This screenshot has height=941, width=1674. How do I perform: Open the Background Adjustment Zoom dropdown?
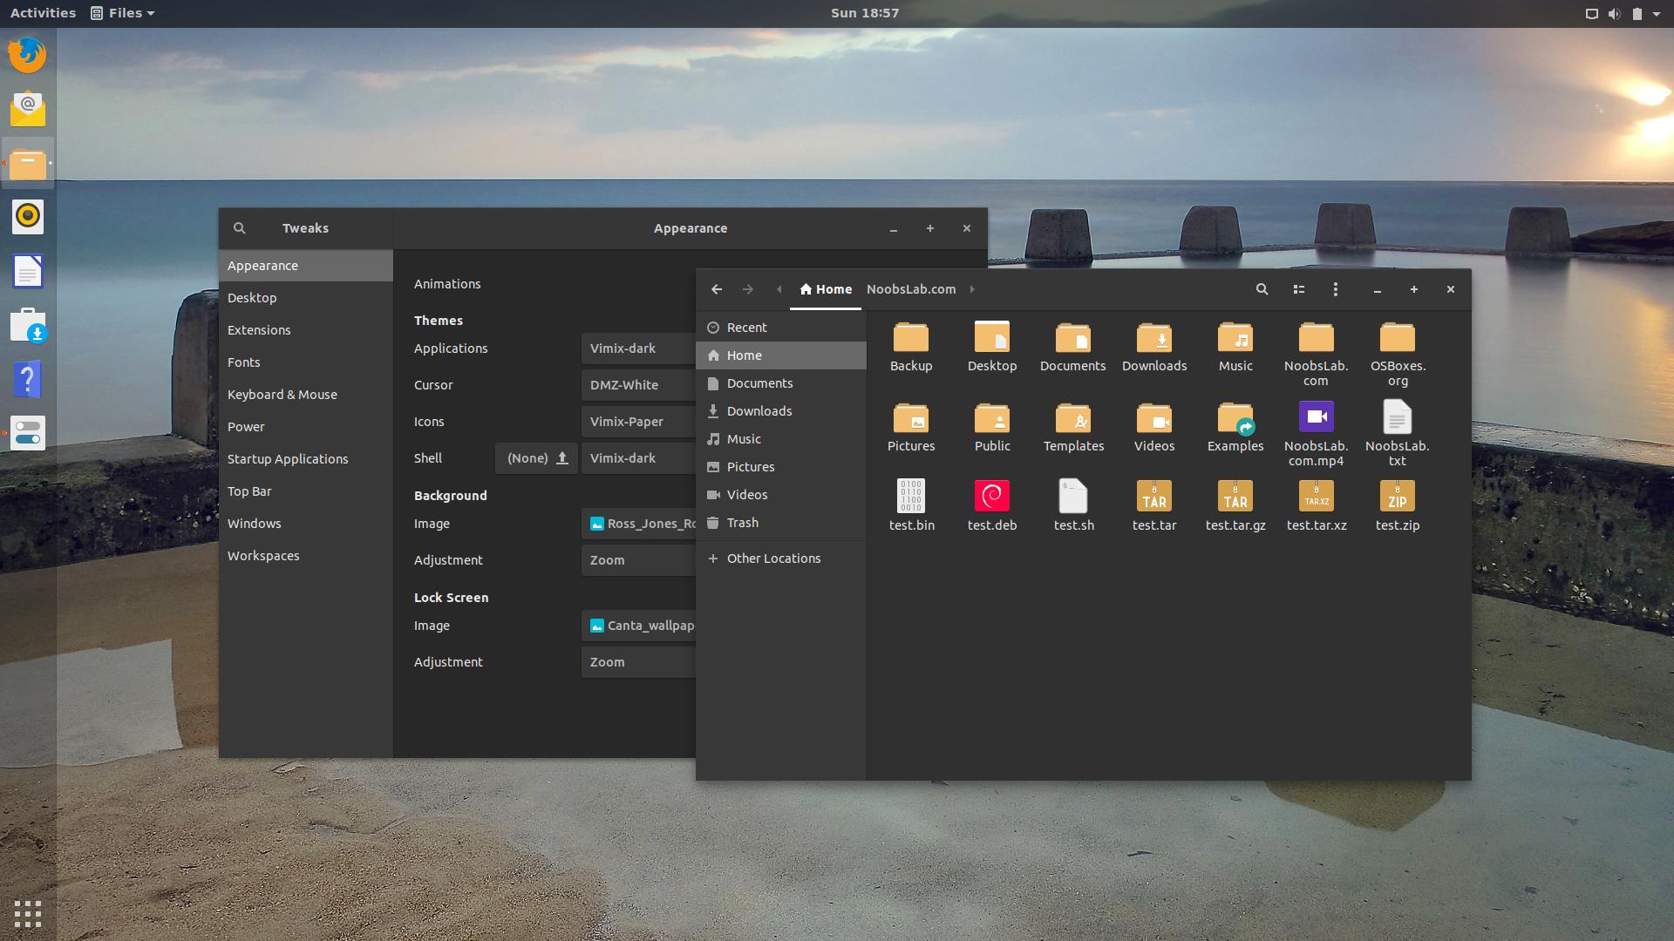[636, 559]
